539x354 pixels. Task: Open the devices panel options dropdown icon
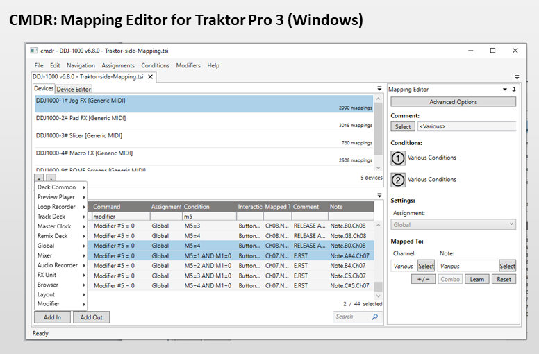[x=379, y=89]
